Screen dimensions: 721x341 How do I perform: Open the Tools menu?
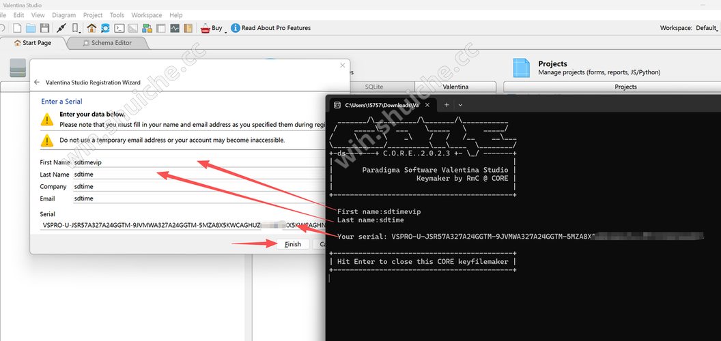(x=117, y=15)
